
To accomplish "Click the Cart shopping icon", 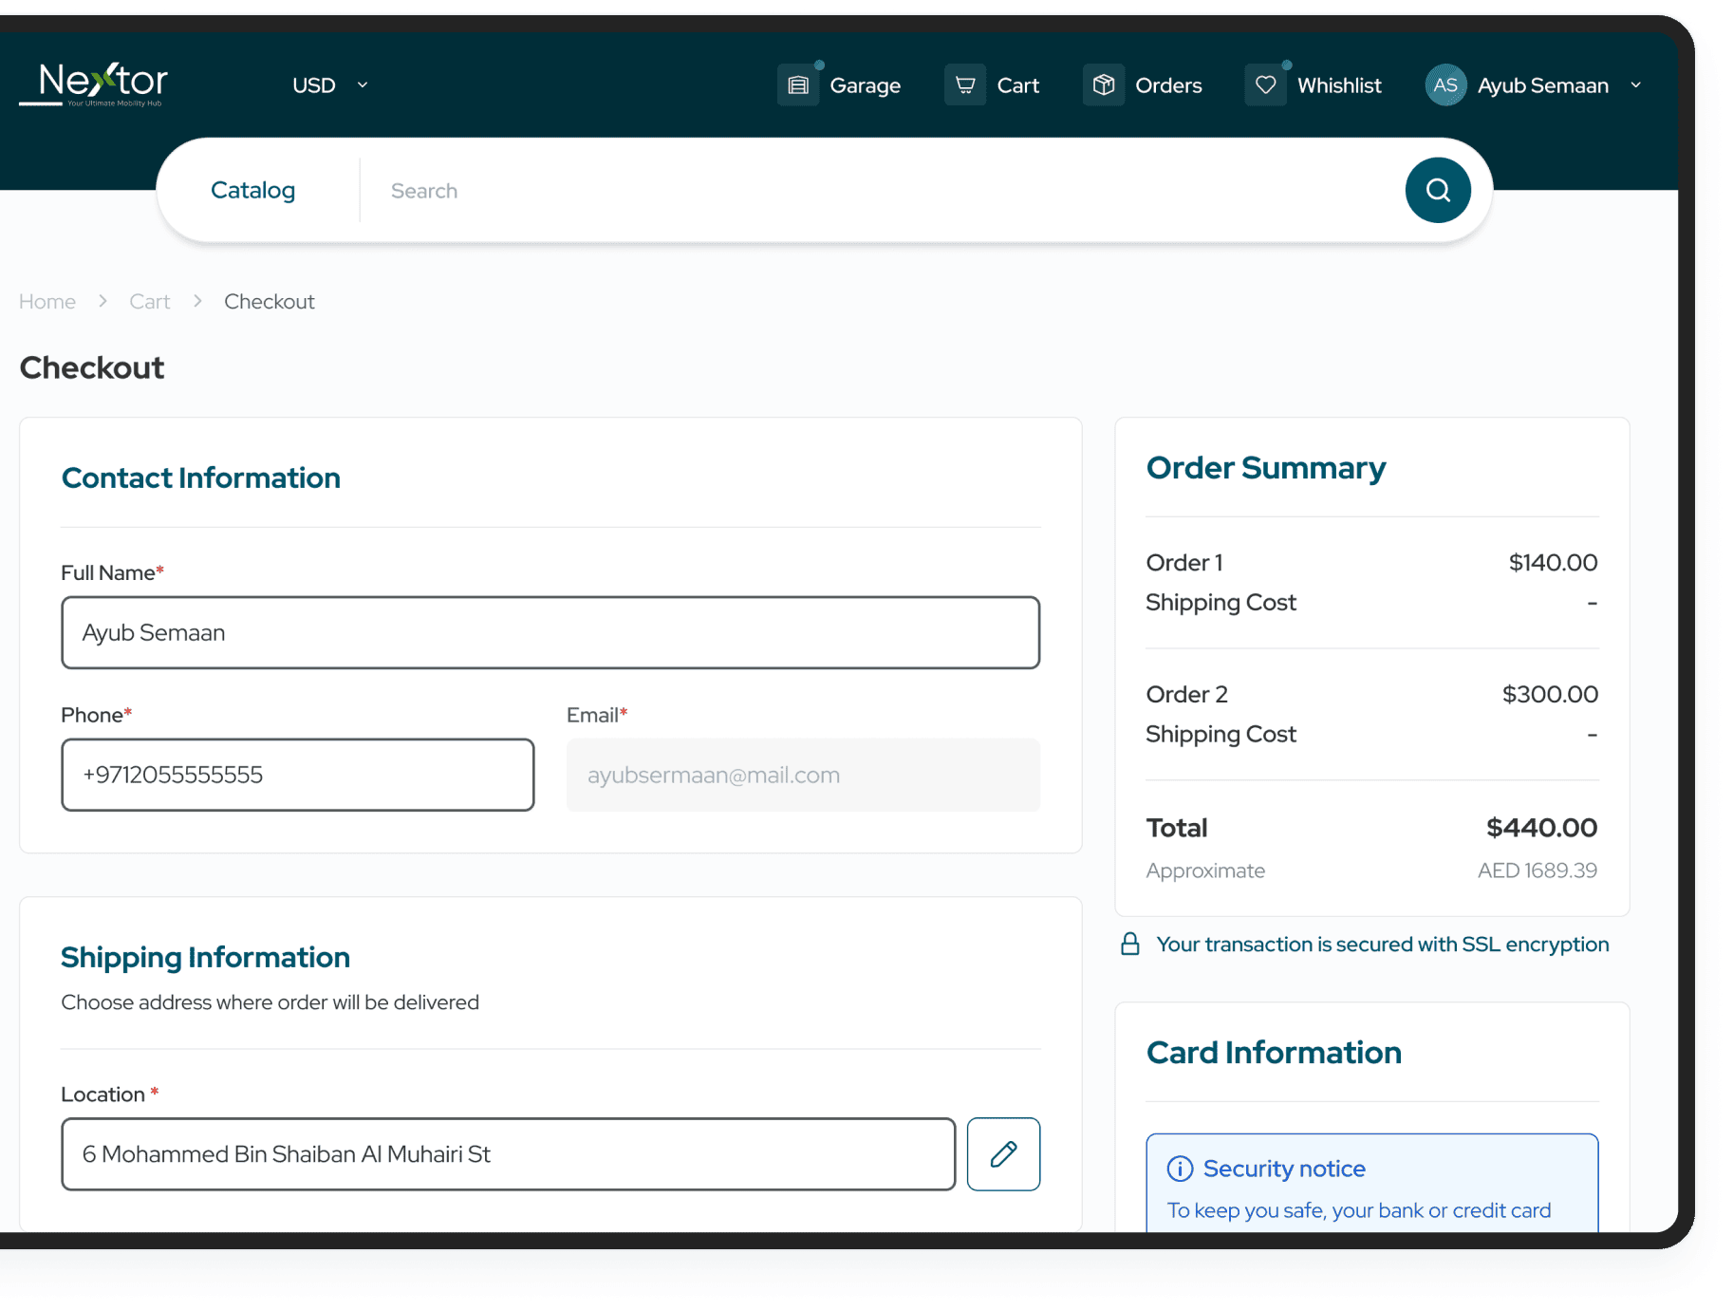I will click(965, 85).
